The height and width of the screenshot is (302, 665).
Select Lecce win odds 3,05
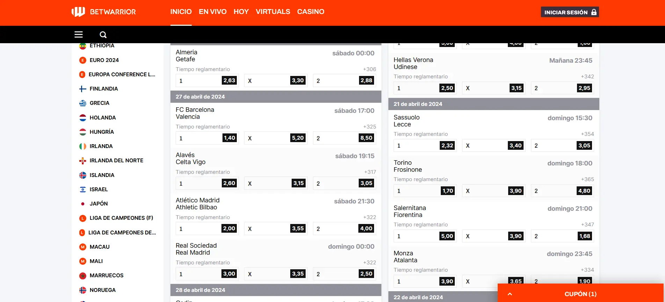pyautogui.click(x=562, y=146)
